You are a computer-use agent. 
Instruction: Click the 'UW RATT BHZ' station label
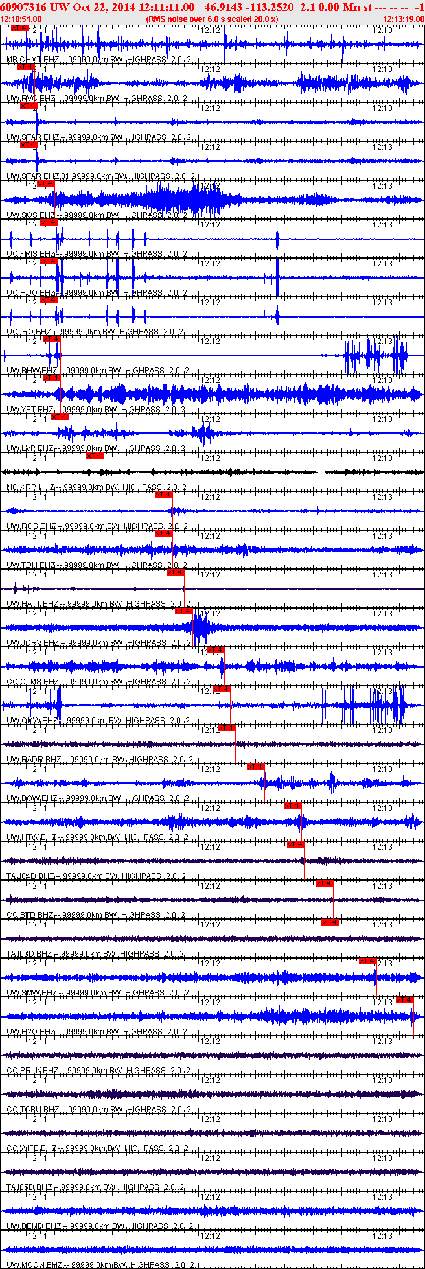tap(34, 604)
